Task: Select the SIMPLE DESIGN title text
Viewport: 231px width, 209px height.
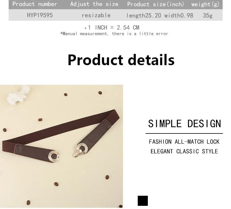Action: (185, 124)
